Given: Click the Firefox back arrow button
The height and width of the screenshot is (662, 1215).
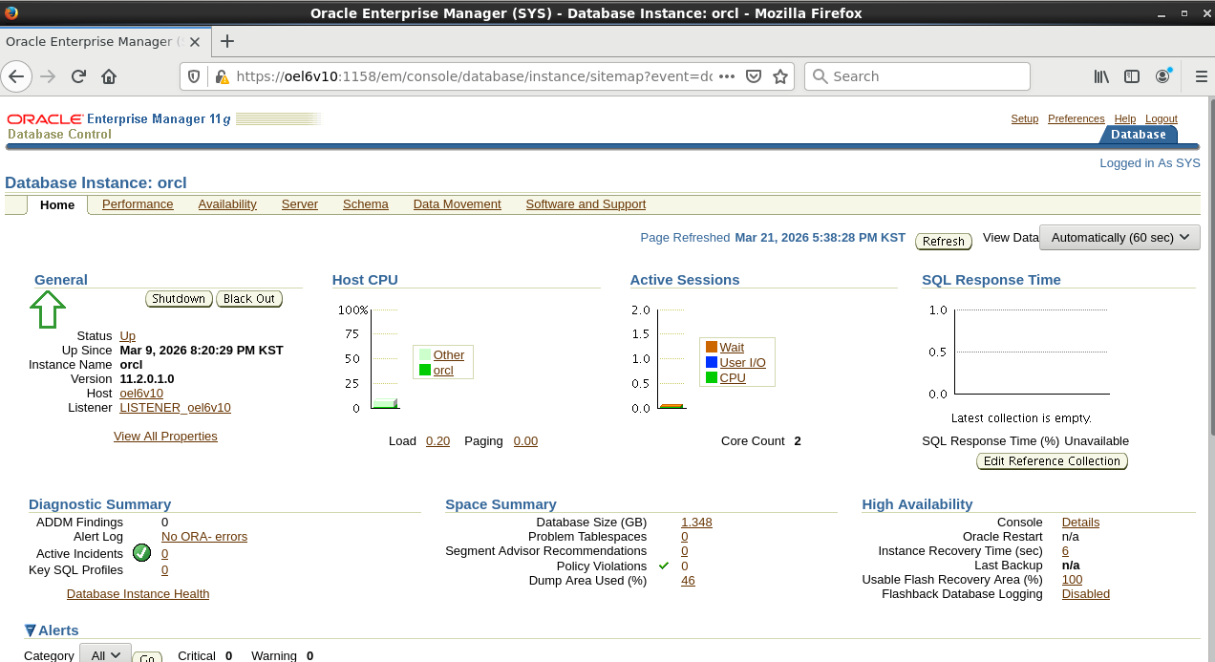Looking at the screenshot, I should tap(17, 76).
